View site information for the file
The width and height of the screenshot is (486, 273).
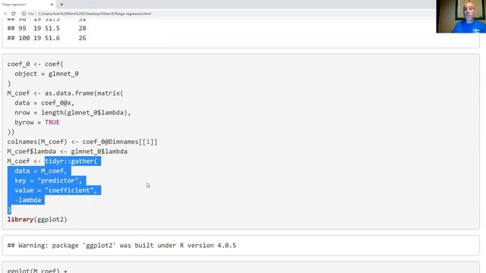(24, 14)
